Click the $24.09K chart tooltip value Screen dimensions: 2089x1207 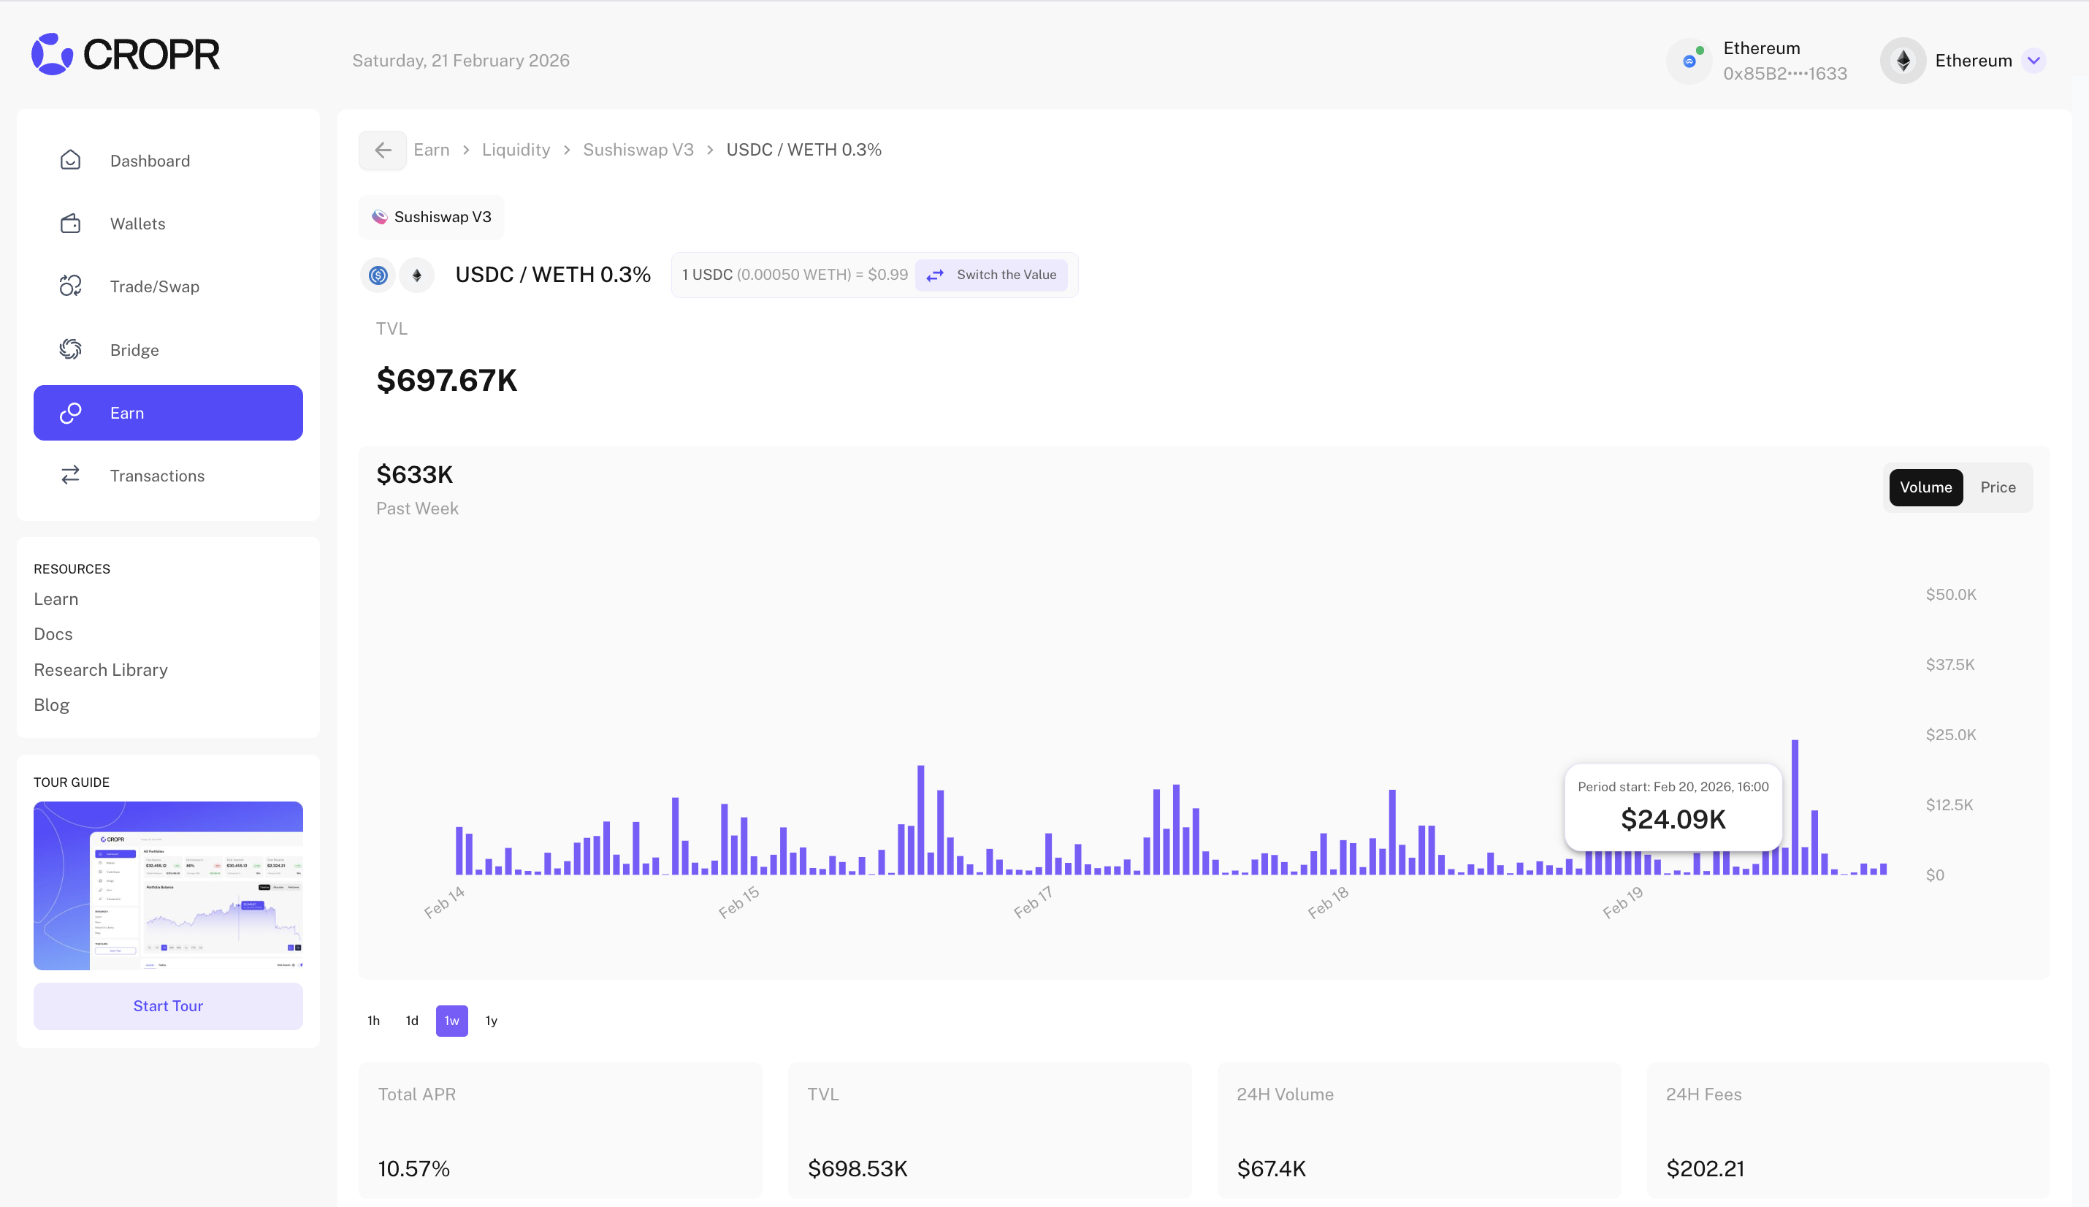click(x=1673, y=820)
